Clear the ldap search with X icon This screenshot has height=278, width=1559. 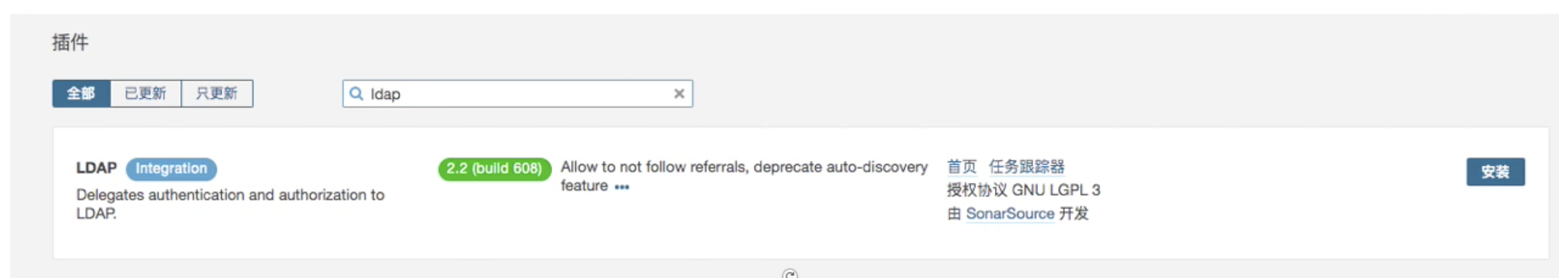click(679, 94)
